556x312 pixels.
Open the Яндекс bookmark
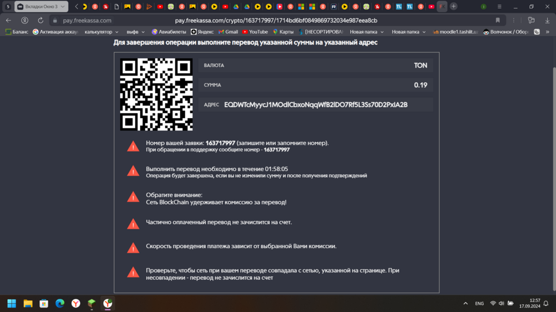[x=202, y=32]
